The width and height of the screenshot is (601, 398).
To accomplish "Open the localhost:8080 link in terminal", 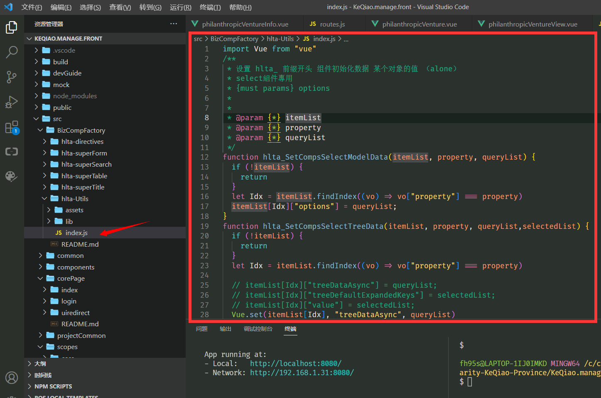I will [x=295, y=364].
